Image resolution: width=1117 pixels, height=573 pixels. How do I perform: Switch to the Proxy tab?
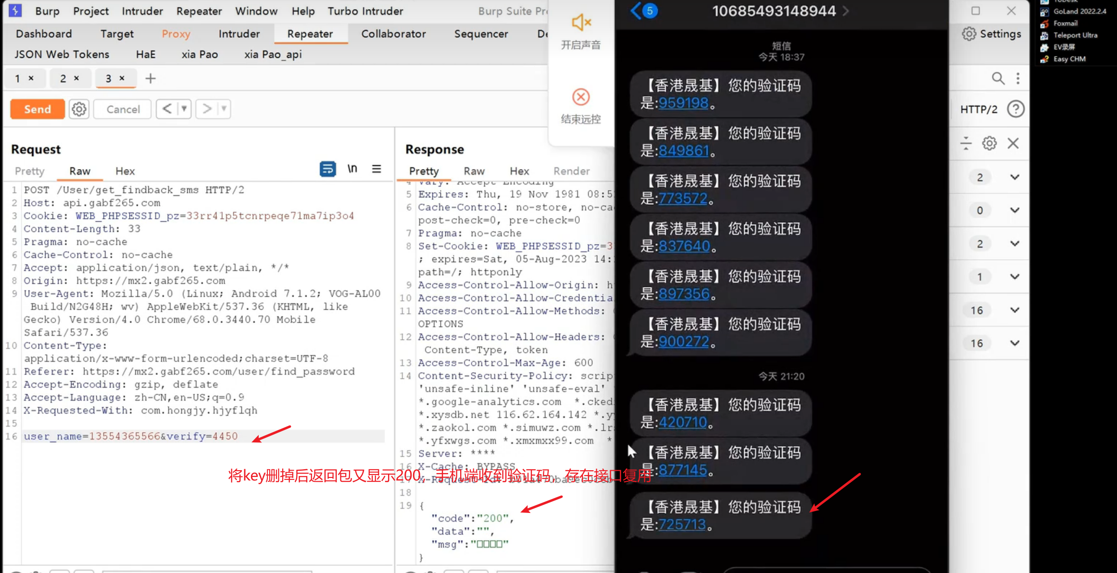[x=176, y=34]
